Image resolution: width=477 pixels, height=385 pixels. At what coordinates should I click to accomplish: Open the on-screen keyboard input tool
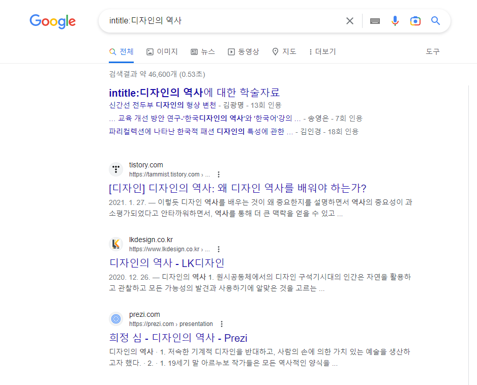click(x=375, y=21)
